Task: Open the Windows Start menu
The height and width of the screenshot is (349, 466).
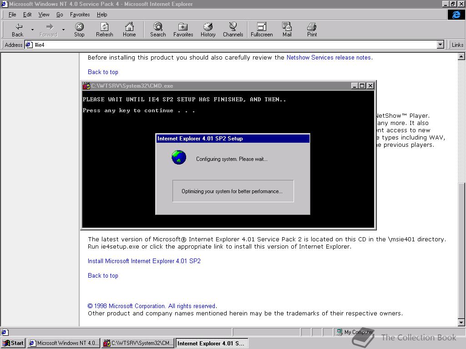Action: (x=13, y=343)
